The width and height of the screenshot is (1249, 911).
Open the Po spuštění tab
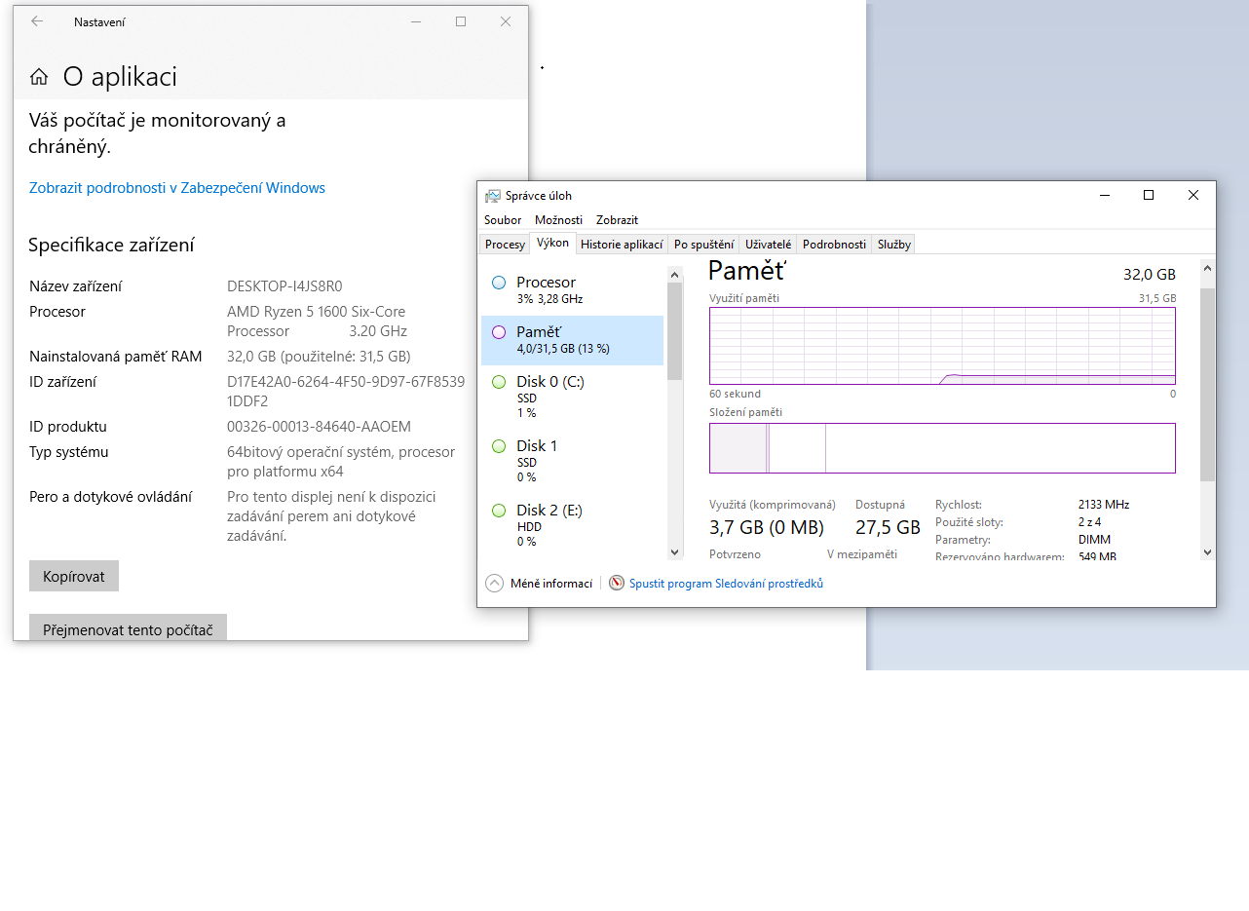coord(703,245)
